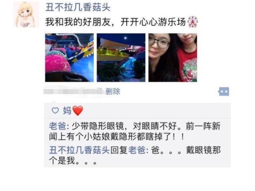Tap the red heart emoji beside 妈
The height and width of the screenshot is (191, 255).
coord(77,110)
